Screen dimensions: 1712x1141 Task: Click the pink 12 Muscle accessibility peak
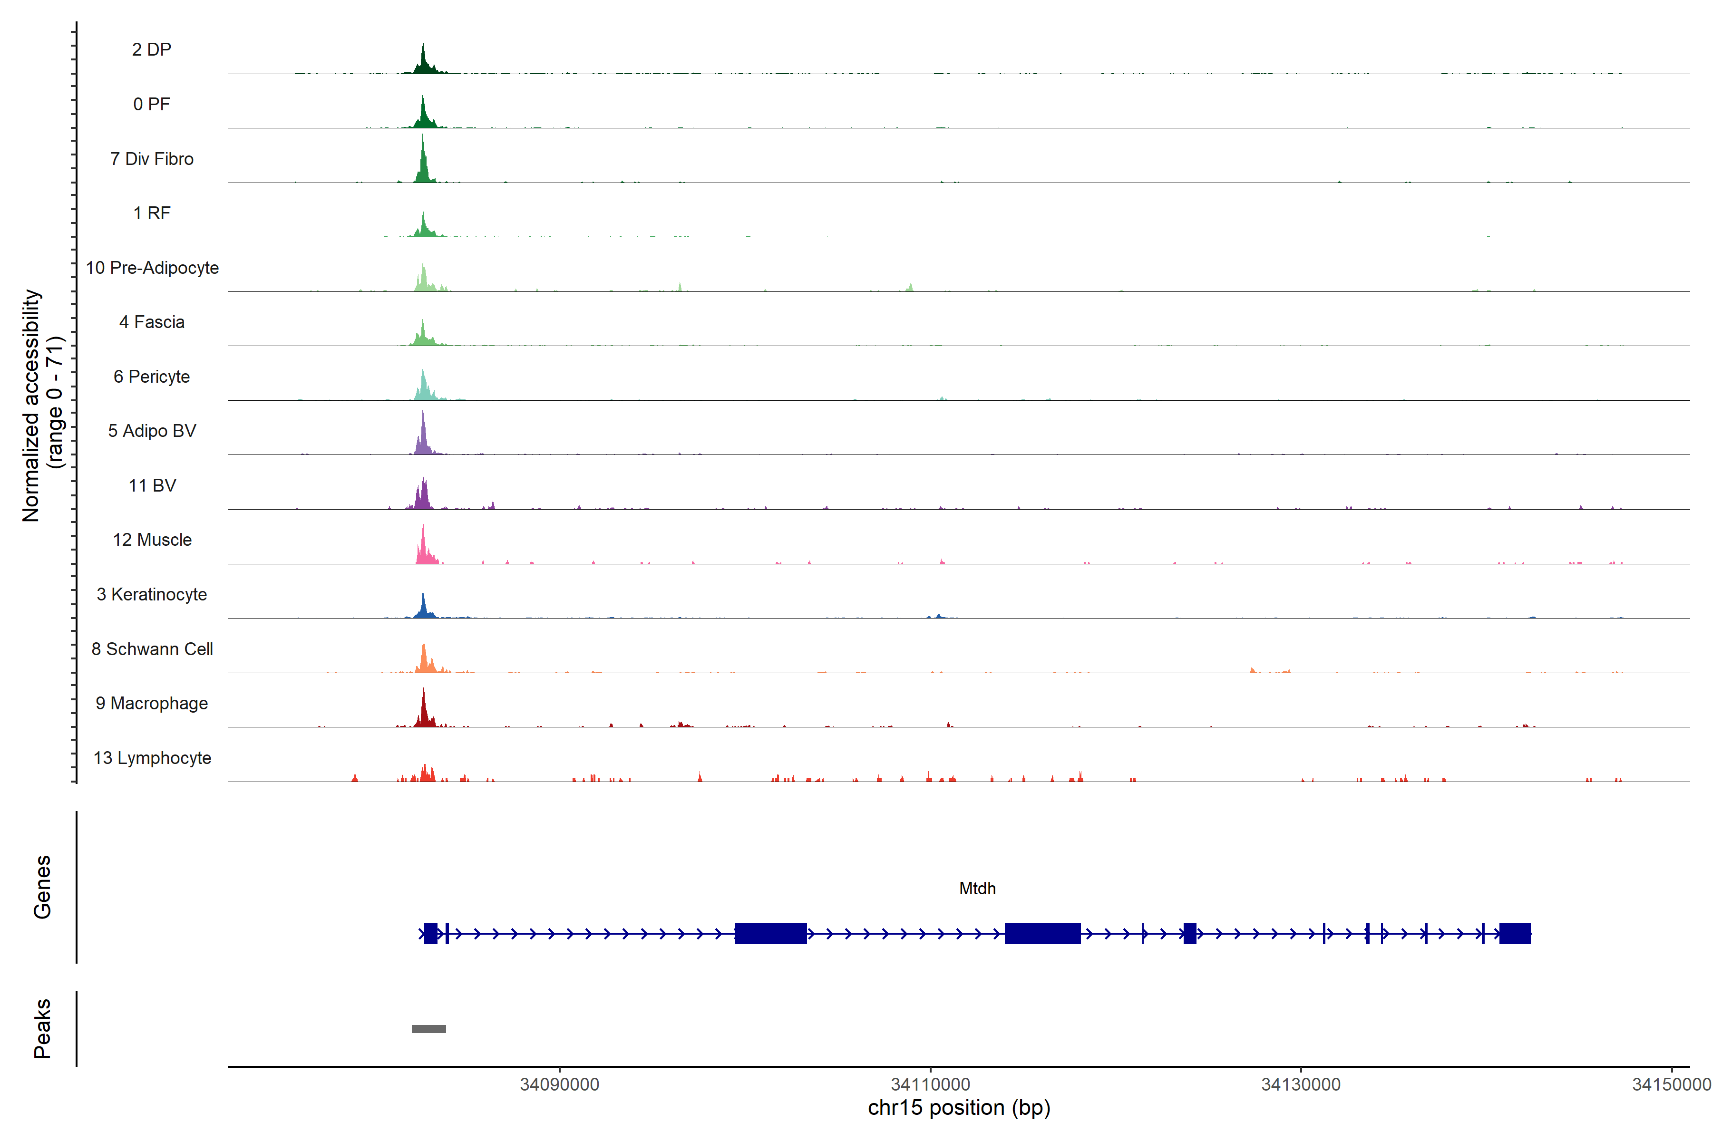pyautogui.click(x=424, y=551)
